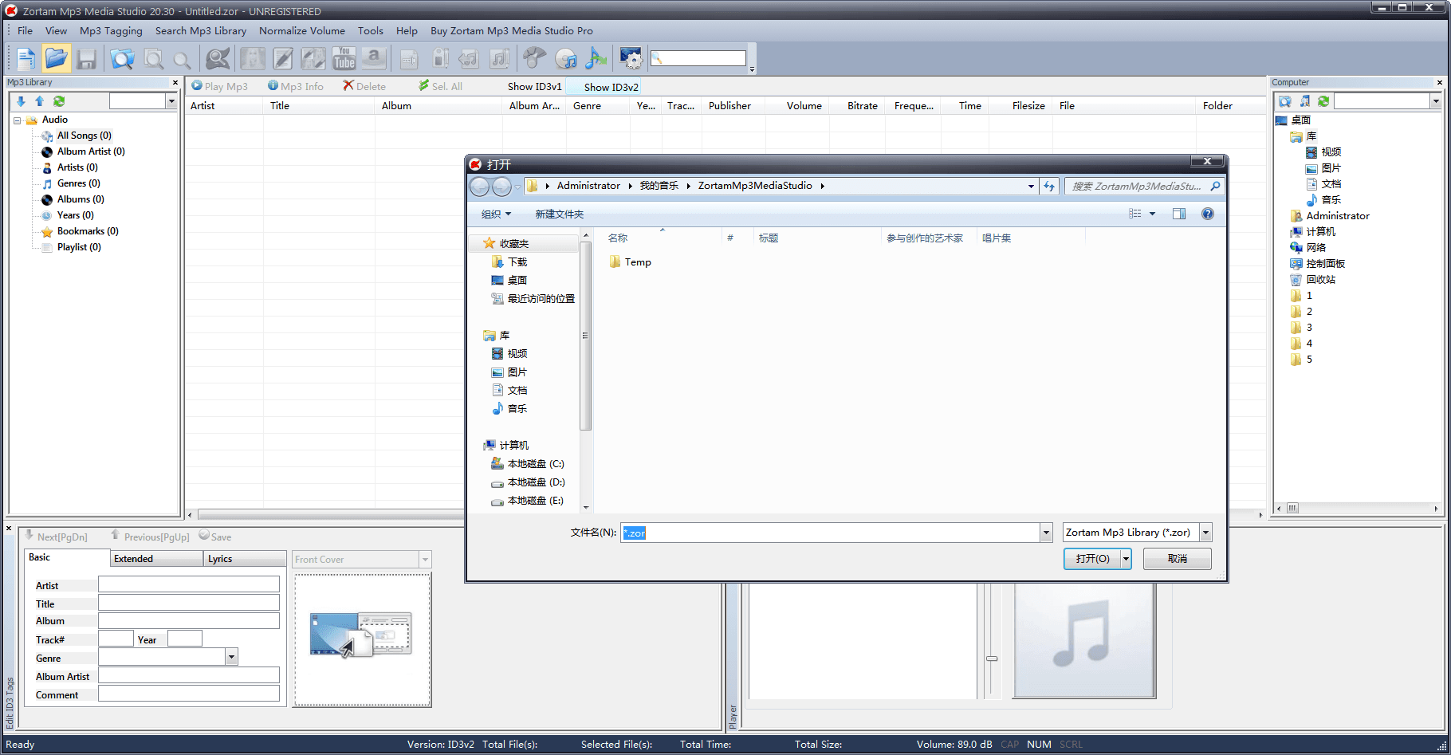1451x755 pixels.
Task: Open the view options dropdown arrow in the dialog
Action: click(1152, 214)
